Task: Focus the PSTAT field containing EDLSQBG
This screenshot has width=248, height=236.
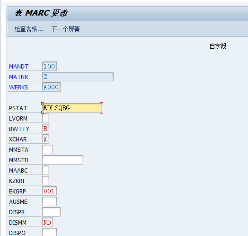Action: click(x=72, y=108)
